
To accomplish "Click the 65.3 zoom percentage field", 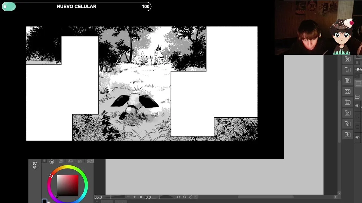I will pyautogui.click(x=102, y=197).
